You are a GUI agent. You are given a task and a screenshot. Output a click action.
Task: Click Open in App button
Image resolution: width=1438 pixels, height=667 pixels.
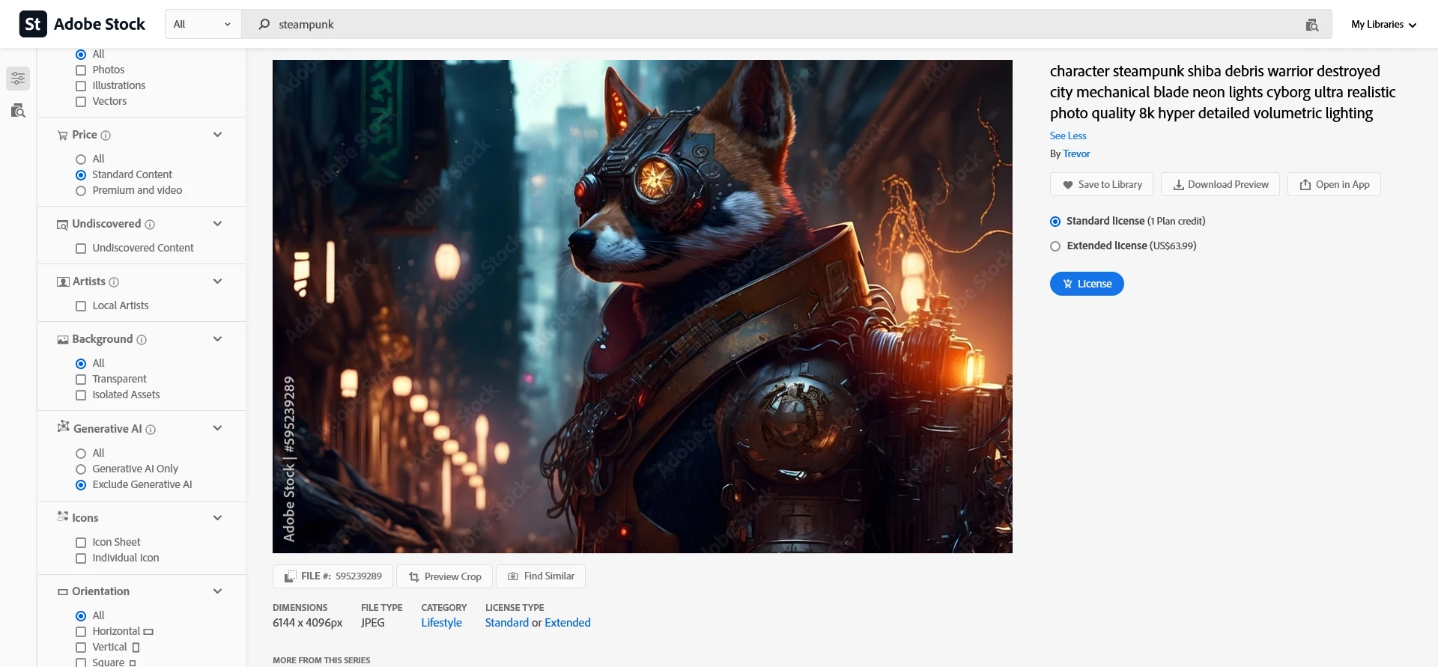pos(1334,185)
